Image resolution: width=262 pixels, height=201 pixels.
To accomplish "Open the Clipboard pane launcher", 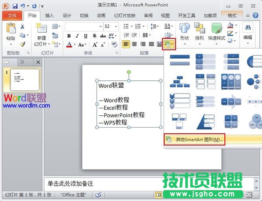I will click(28, 53).
